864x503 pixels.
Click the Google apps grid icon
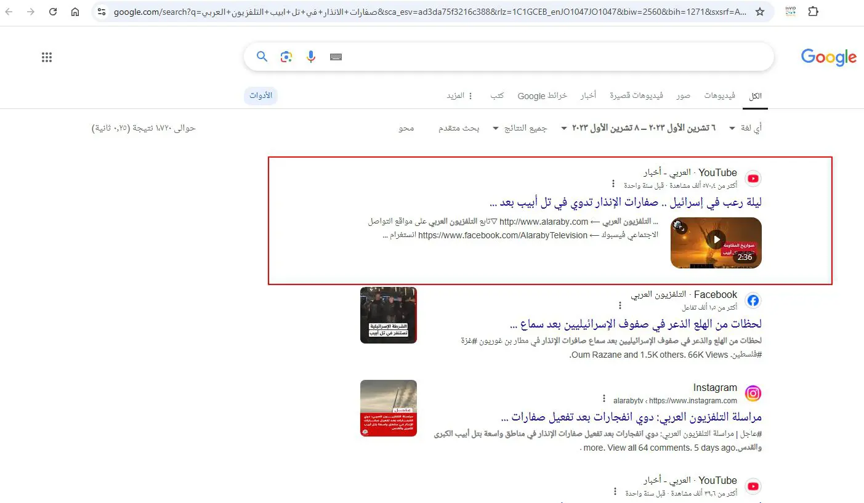(x=47, y=57)
